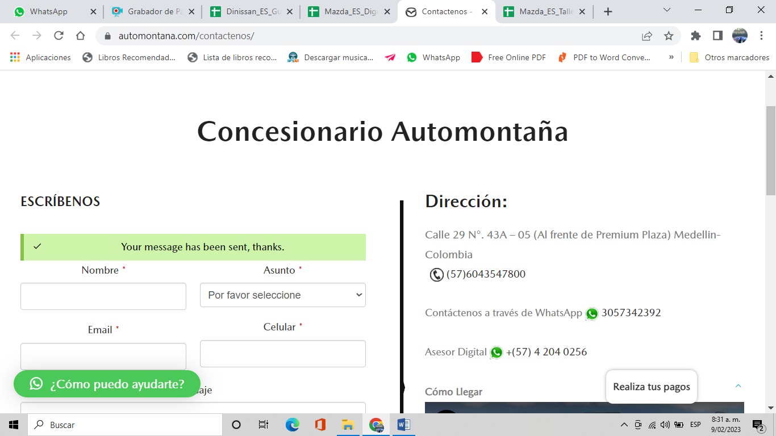Switch to Word from the taskbar

point(403,425)
